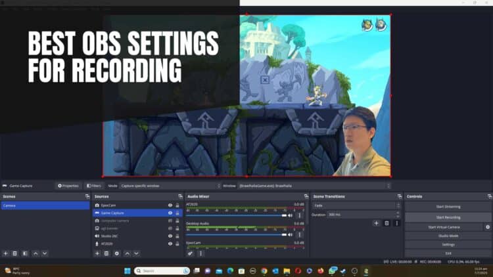
Task: Select the grayed Computer Camera source
Action: point(137,221)
